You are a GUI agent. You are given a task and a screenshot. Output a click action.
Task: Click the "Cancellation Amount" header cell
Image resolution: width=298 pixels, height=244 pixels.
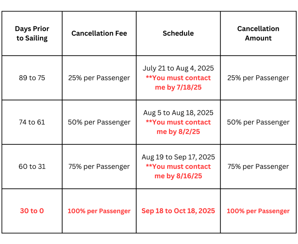tap(258, 33)
